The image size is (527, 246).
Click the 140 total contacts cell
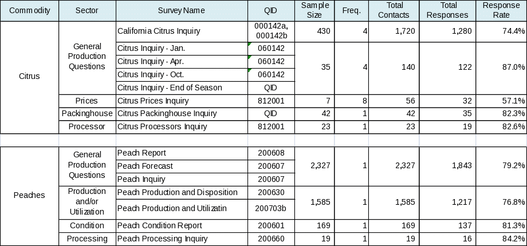[394, 68]
